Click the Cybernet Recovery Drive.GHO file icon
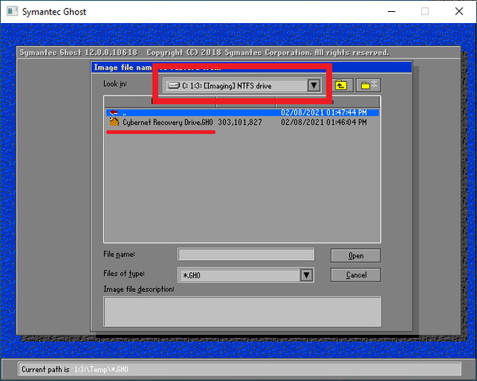This screenshot has width=477, height=381. coord(114,123)
